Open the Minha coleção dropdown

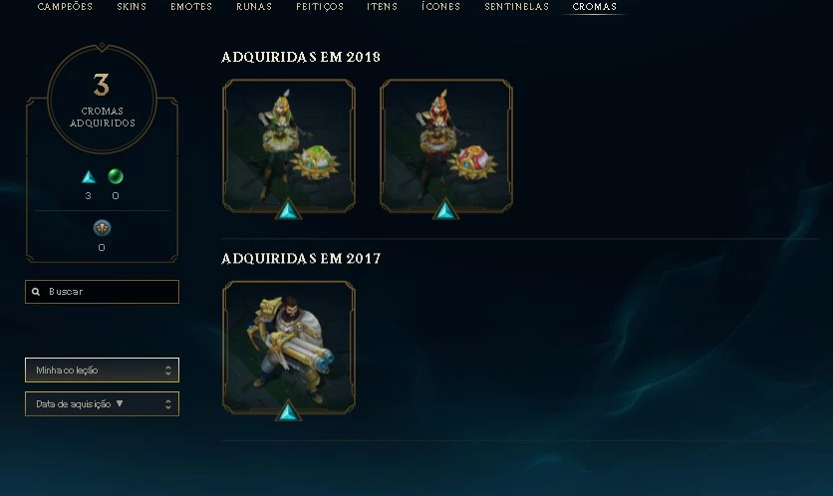102,371
